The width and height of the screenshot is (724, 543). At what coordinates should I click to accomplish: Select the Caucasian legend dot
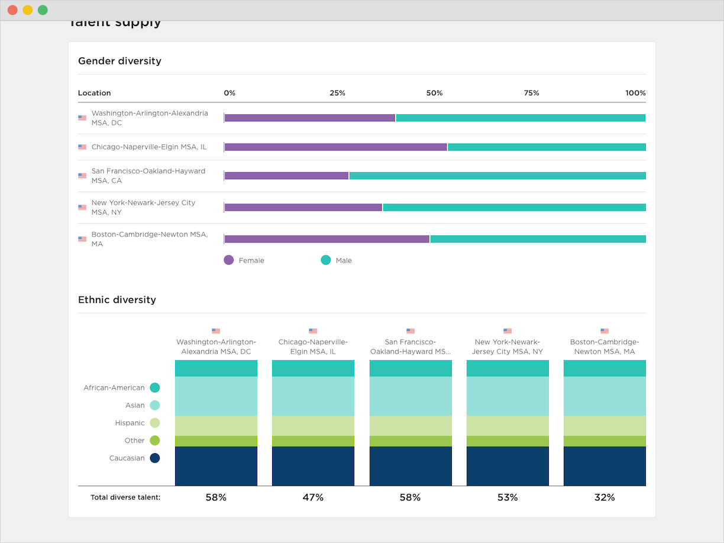pyautogui.click(x=155, y=458)
